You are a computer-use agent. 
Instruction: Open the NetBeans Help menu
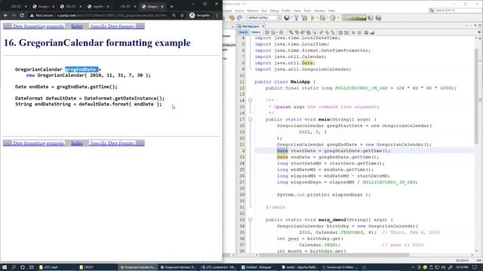(x=331, y=11)
